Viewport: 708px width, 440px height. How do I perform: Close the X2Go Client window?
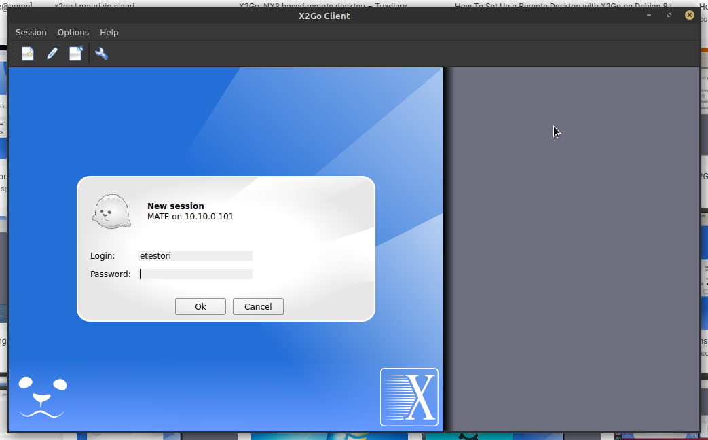[x=690, y=15]
